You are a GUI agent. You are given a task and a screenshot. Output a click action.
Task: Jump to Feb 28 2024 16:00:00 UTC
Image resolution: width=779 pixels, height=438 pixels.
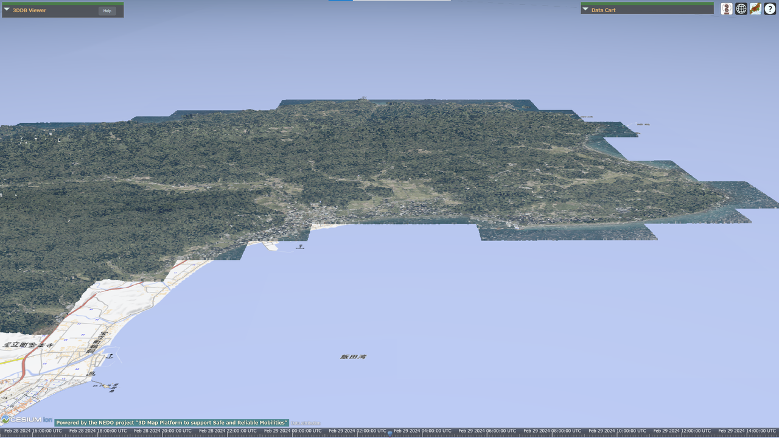[x=32, y=431]
